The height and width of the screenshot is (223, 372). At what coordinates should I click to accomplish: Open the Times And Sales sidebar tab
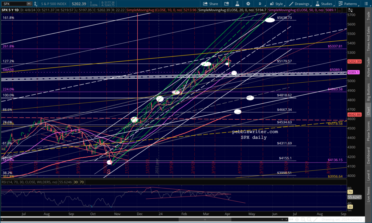tap(368, 38)
